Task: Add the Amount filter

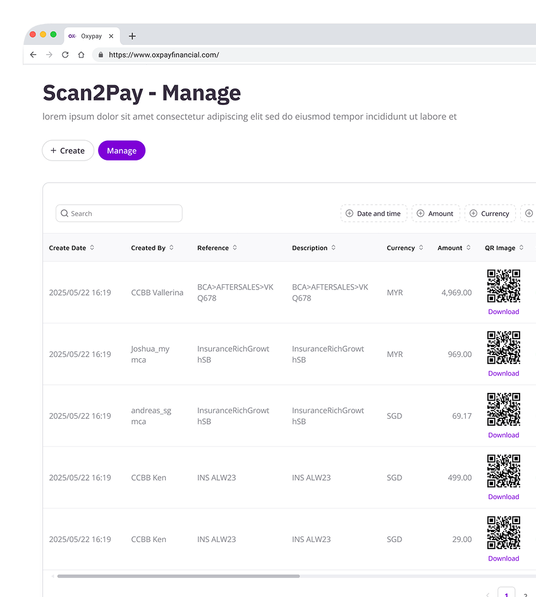Action: pyautogui.click(x=435, y=214)
